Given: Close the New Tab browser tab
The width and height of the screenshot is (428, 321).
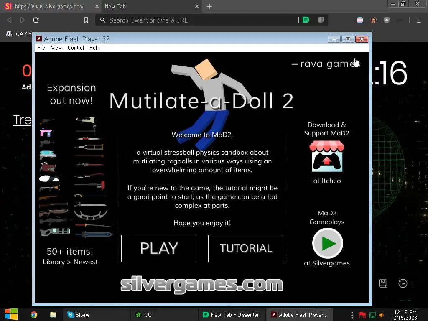Looking at the screenshot, I should (x=197, y=6).
